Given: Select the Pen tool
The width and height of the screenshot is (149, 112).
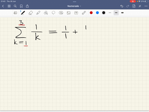Looking at the screenshot, I should point(23,13).
